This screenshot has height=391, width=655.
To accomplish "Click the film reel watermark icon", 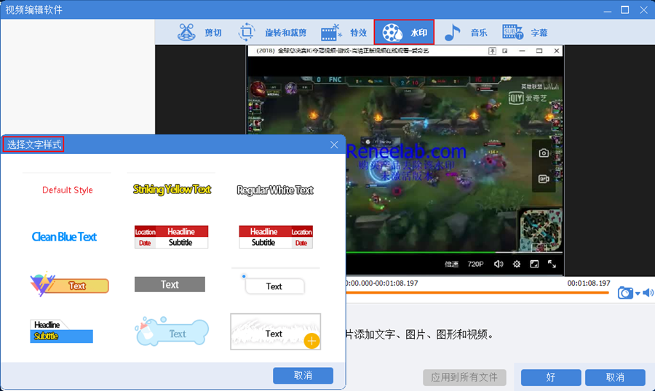I will 392,33.
